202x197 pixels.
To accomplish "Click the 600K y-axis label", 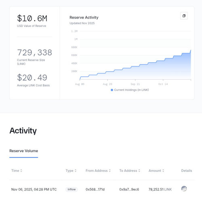I will (x=74, y=55).
